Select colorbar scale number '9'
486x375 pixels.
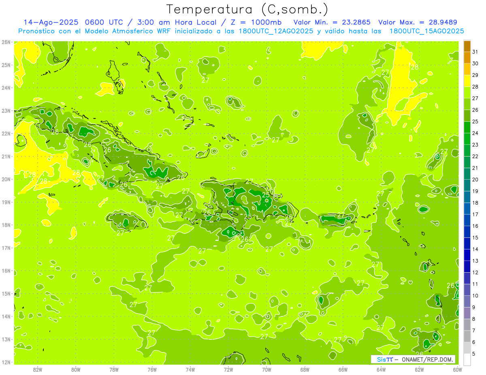point(474,307)
